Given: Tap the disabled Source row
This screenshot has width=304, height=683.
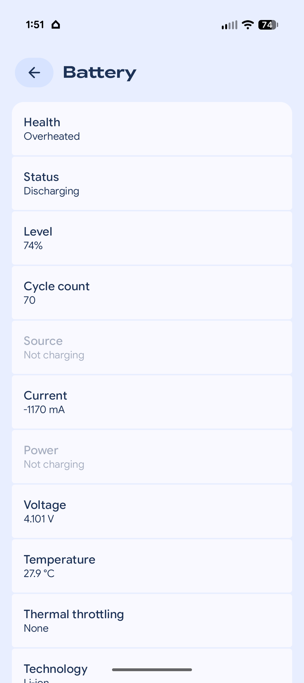Looking at the screenshot, I should pyautogui.click(x=152, y=347).
